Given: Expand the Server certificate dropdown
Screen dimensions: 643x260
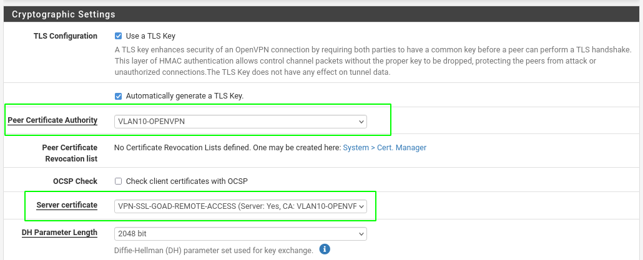Looking at the screenshot, I should (240, 206).
